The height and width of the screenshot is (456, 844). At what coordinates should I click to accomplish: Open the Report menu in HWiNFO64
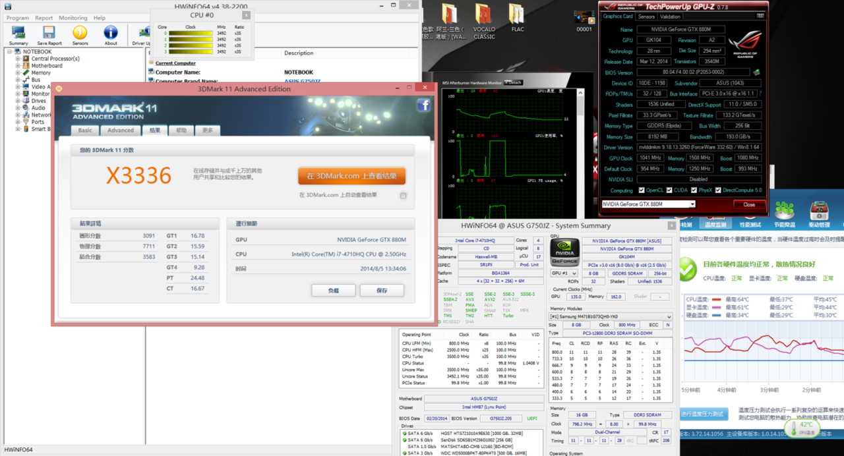tap(44, 18)
